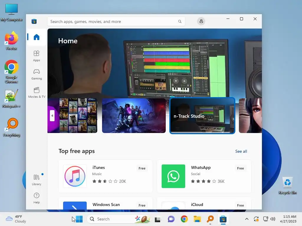Click the search magnifier icon in Store
This screenshot has width=302, height=226.
180,21
